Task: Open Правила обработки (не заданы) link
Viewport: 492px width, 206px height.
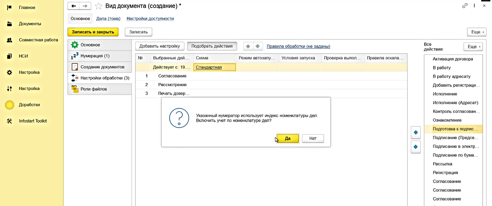Action: 298,46
